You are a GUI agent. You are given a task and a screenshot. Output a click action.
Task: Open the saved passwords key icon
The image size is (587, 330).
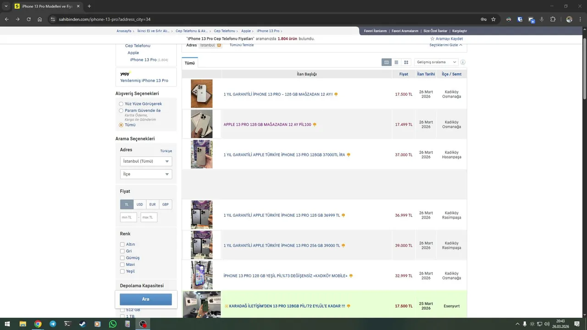[483, 19]
